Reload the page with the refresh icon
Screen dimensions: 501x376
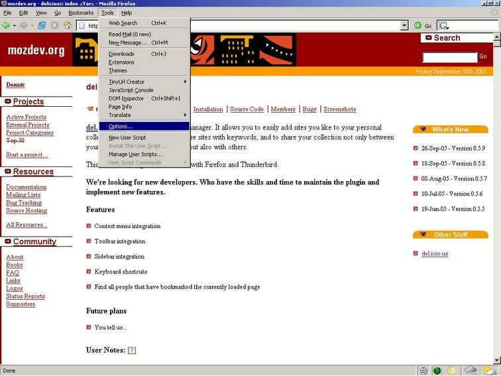[42, 25]
